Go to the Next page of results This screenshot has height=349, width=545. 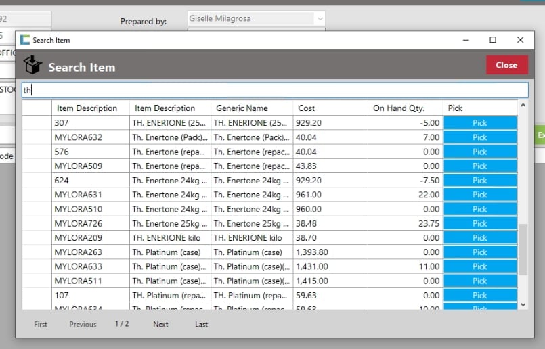pos(160,325)
